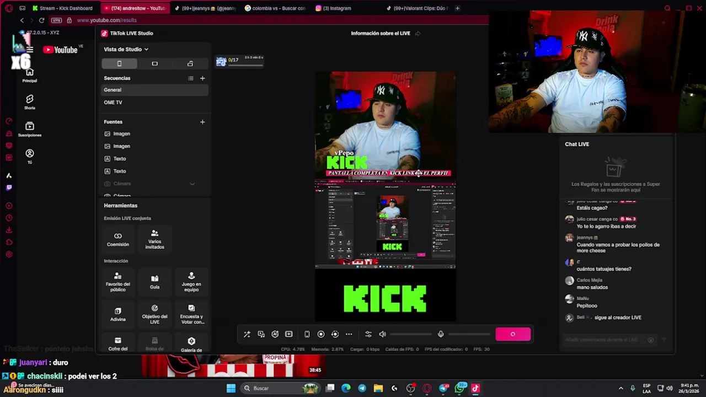Image resolution: width=706 pixels, height=397 pixels.
Task: Open the image and music media tool
Action: [261, 334]
